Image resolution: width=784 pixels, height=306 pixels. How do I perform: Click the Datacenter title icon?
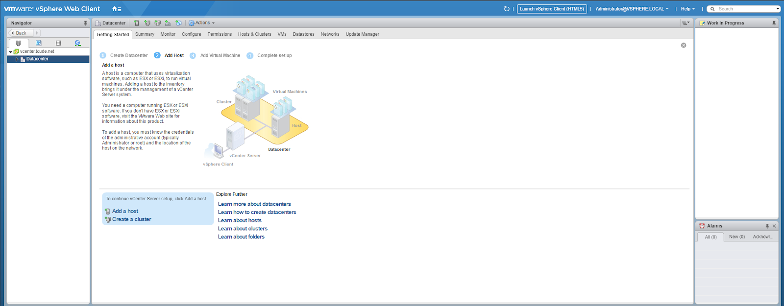tap(98, 23)
